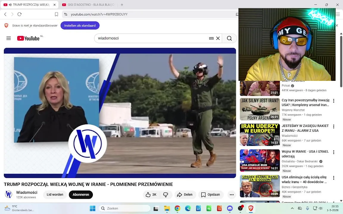Open Brave main menu hamburger
The height and width of the screenshot is (214, 343).
click(x=338, y=14)
